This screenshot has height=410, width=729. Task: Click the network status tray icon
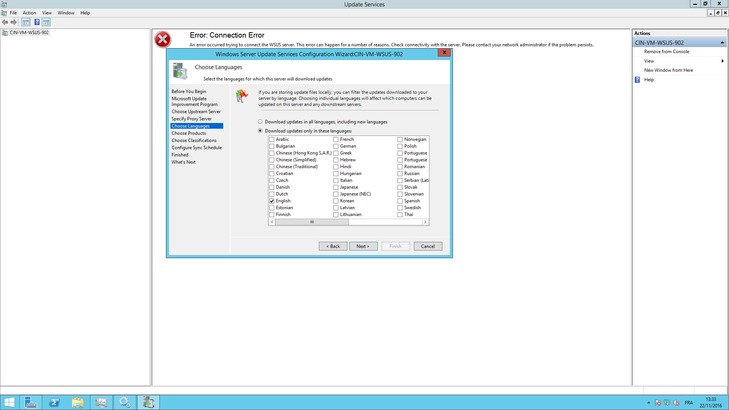(x=667, y=403)
